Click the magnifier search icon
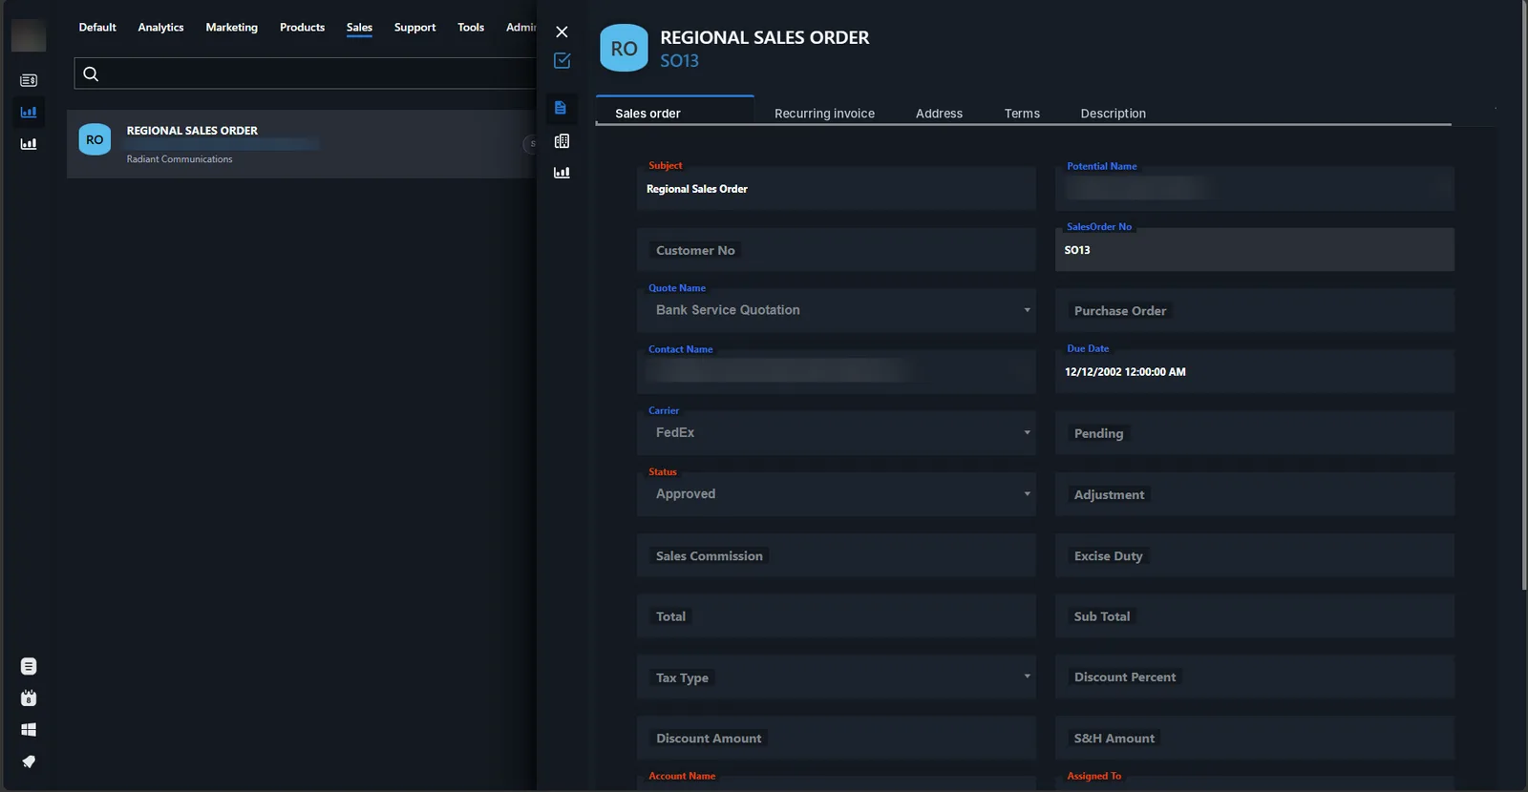 coord(91,73)
